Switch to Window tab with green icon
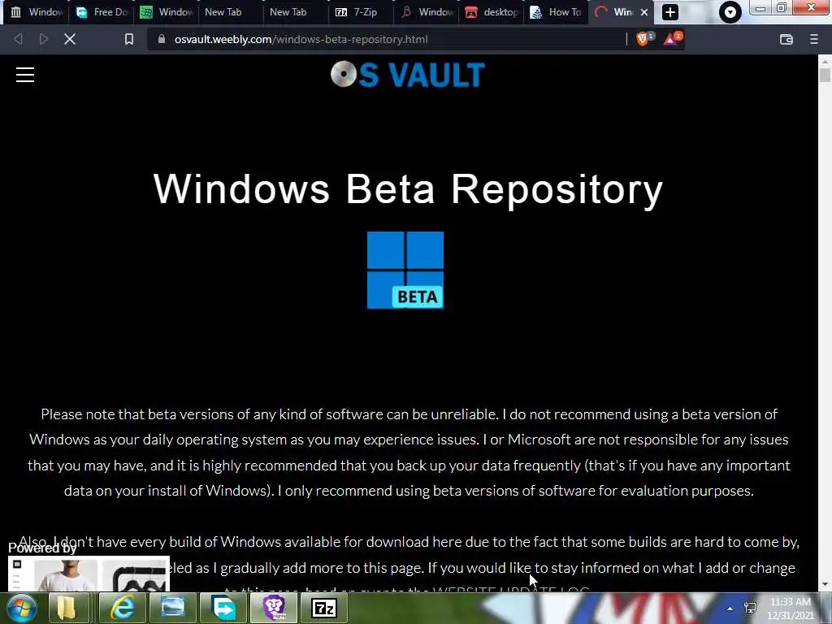This screenshot has width=832, height=624. (x=167, y=12)
